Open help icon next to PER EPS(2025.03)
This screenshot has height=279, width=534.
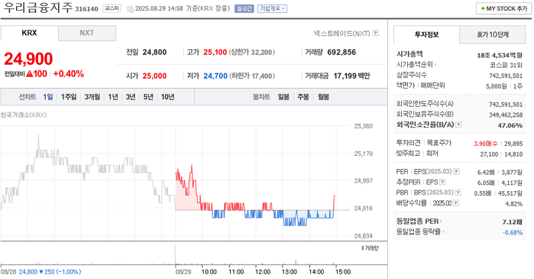click(457, 172)
